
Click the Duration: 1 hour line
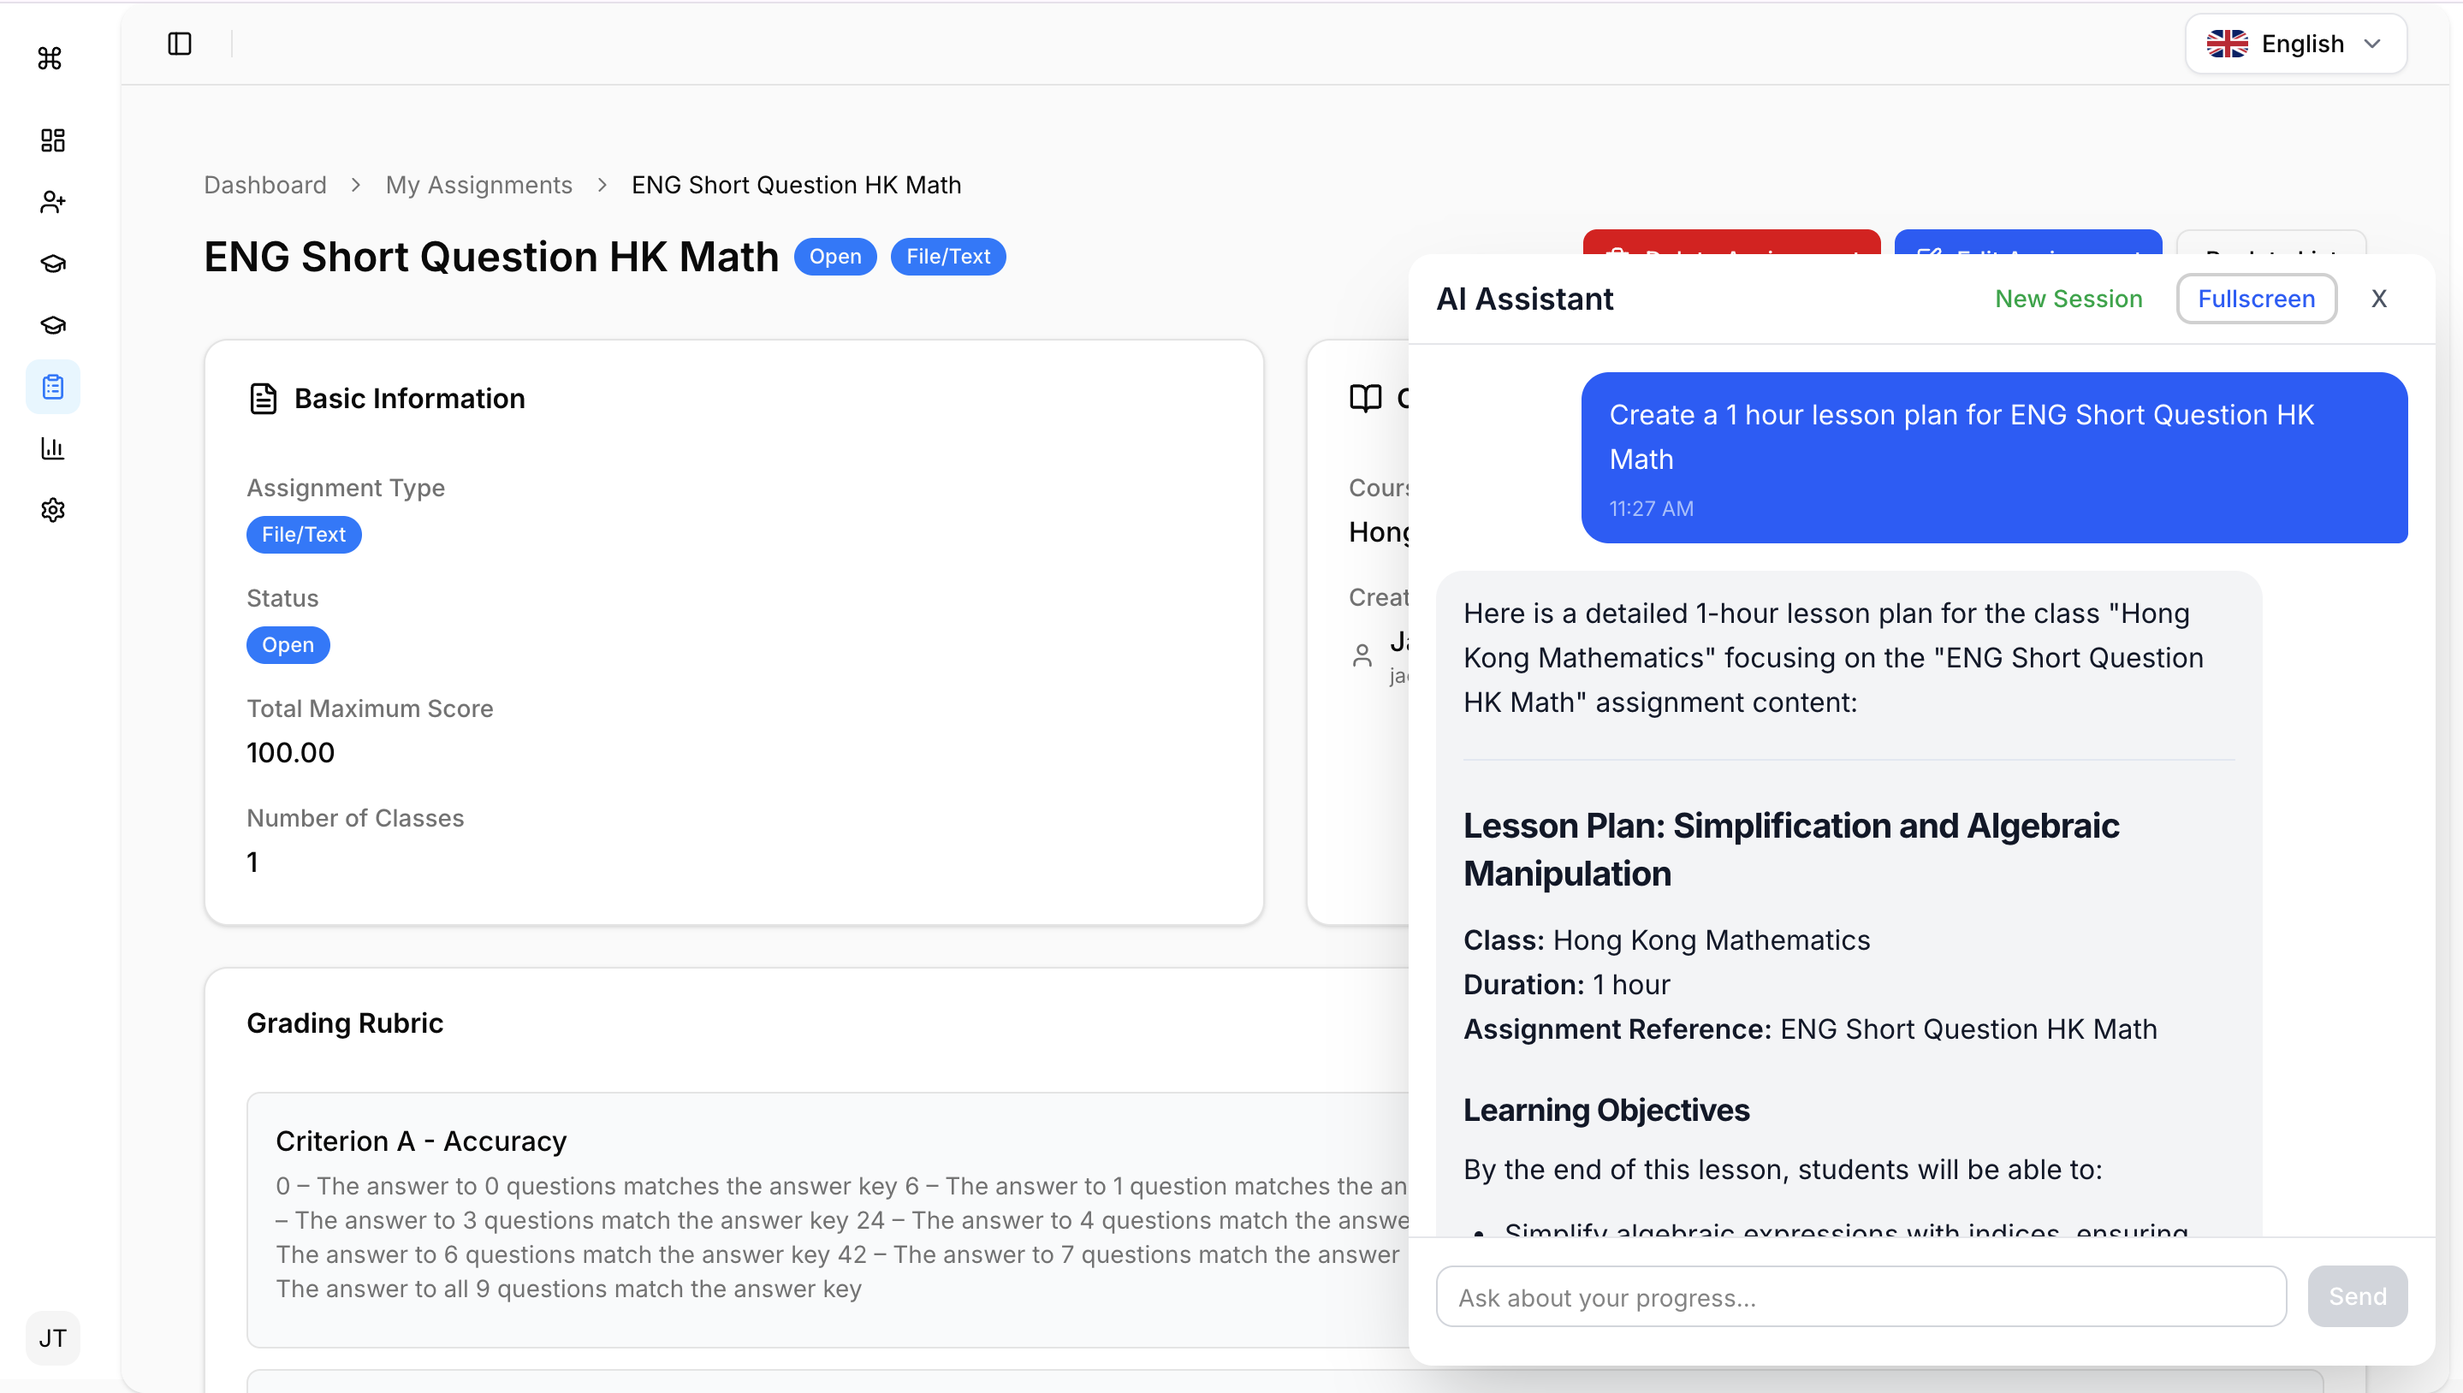click(x=1566, y=985)
